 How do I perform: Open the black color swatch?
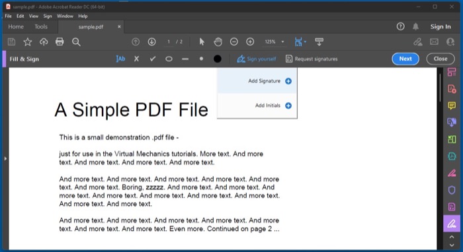click(218, 59)
